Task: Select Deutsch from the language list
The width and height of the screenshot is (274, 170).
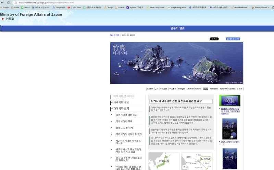Action: 190,88
